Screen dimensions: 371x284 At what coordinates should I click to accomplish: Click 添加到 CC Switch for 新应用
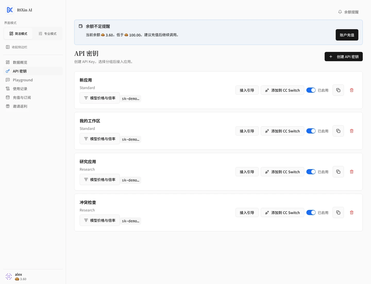click(x=282, y=90)
